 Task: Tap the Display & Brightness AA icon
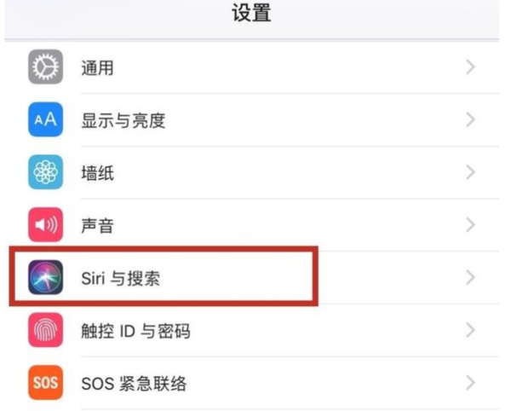point(44,120)
